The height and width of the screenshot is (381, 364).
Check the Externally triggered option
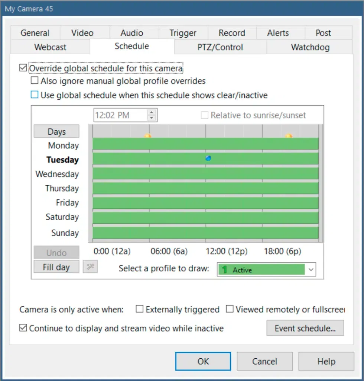(x=140, y=309)
